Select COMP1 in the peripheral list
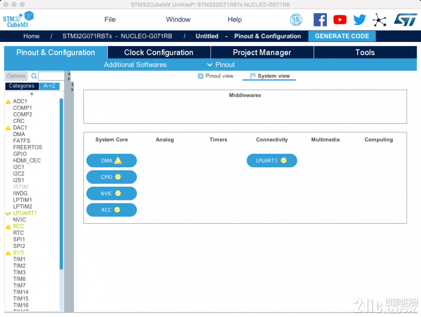 pyautogui.click(x=22, y=108)
